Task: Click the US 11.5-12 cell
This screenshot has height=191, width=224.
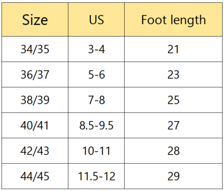Action: click(x=96, y=176)
